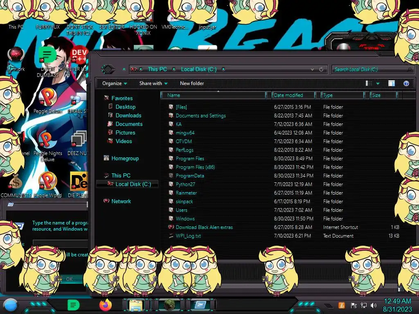
Task: Show the clock and date flyout
Action: (x=398, y=305)
